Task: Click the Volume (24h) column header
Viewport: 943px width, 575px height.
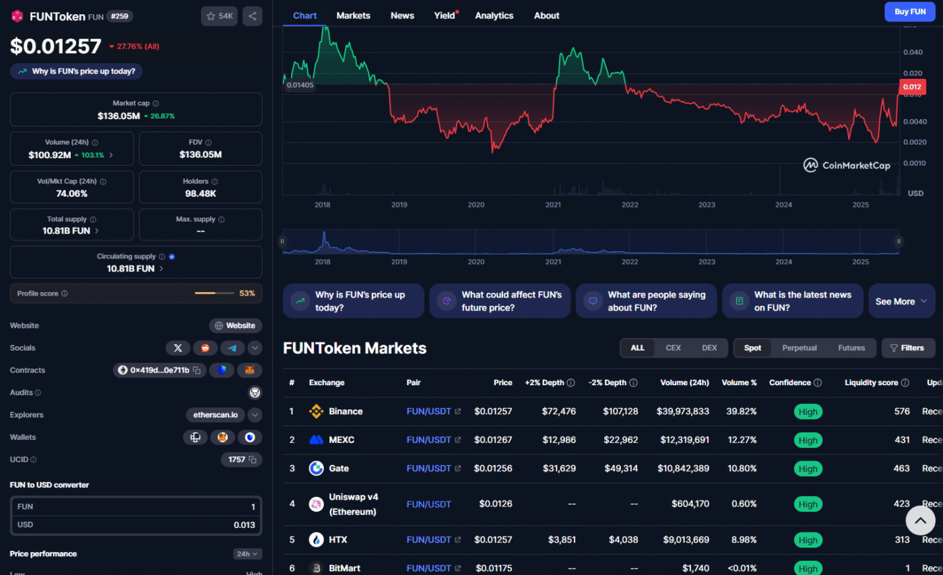Action: [683, 382]
